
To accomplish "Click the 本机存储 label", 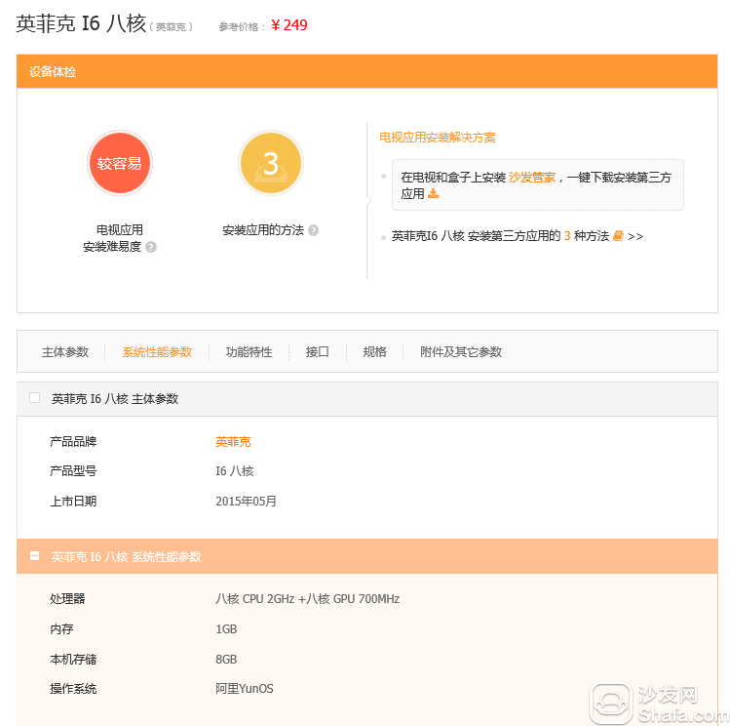I will tap(73, 660).
